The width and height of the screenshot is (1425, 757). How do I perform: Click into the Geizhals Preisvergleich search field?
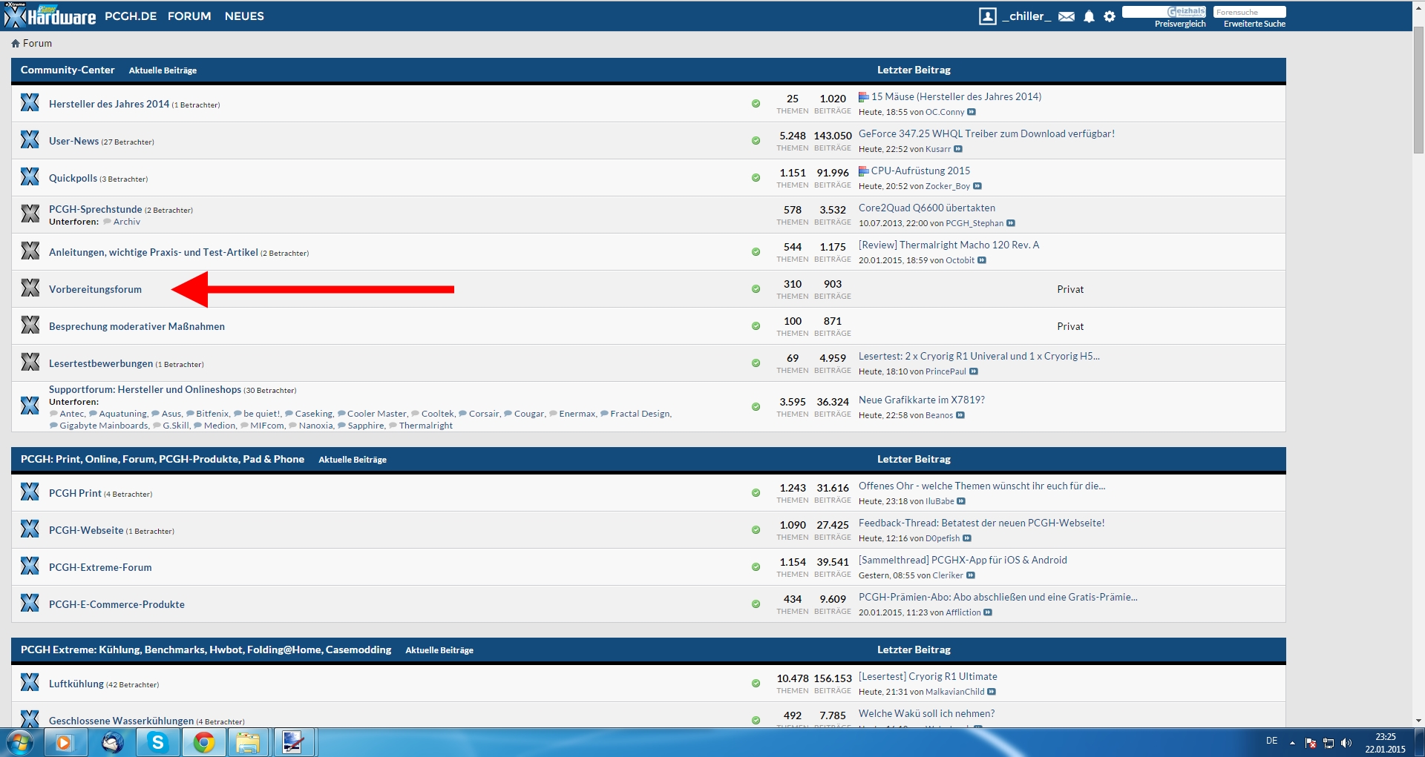point(1164,12)
